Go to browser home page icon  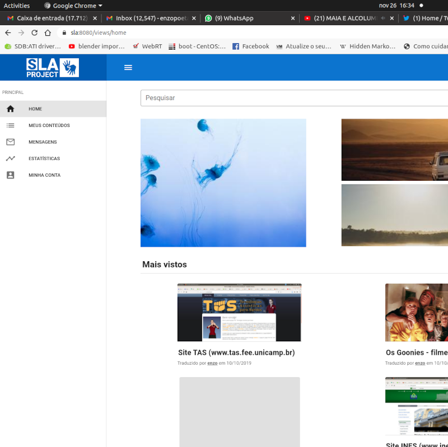pyautogui.click(x=48, y=33)
